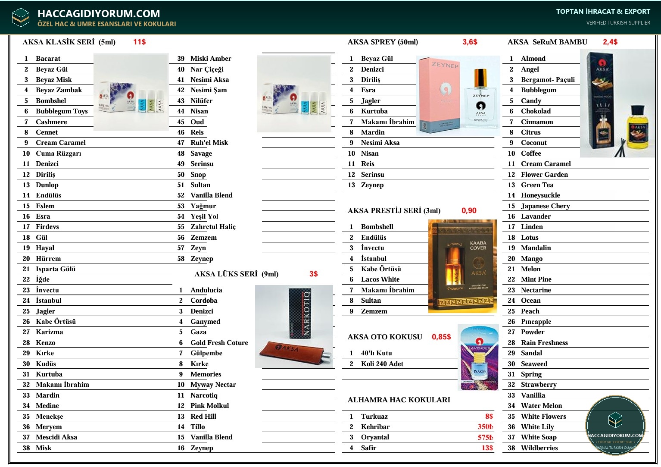The height and width of the screenshot is (467, 661).
Task: Click the 350₺ price of Kehribar
Action: pos(485,427)
